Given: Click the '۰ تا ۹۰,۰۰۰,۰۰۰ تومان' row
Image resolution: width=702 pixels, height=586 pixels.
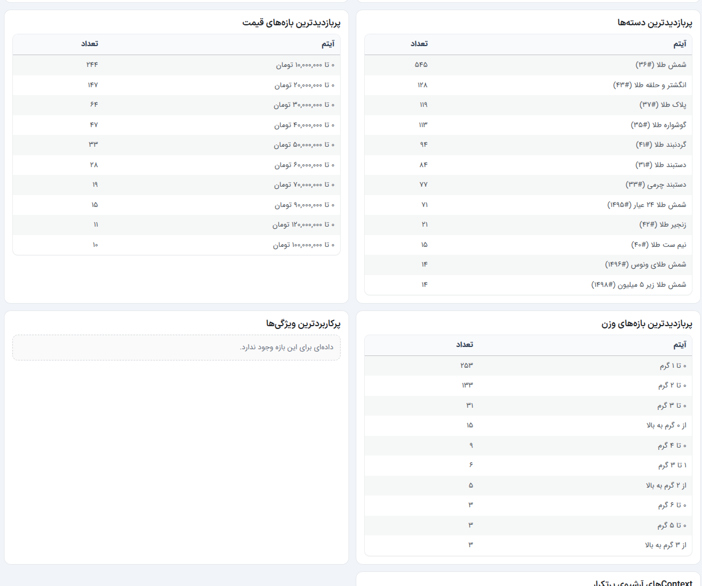Looking at the screenshot, I should coord(176,205).
